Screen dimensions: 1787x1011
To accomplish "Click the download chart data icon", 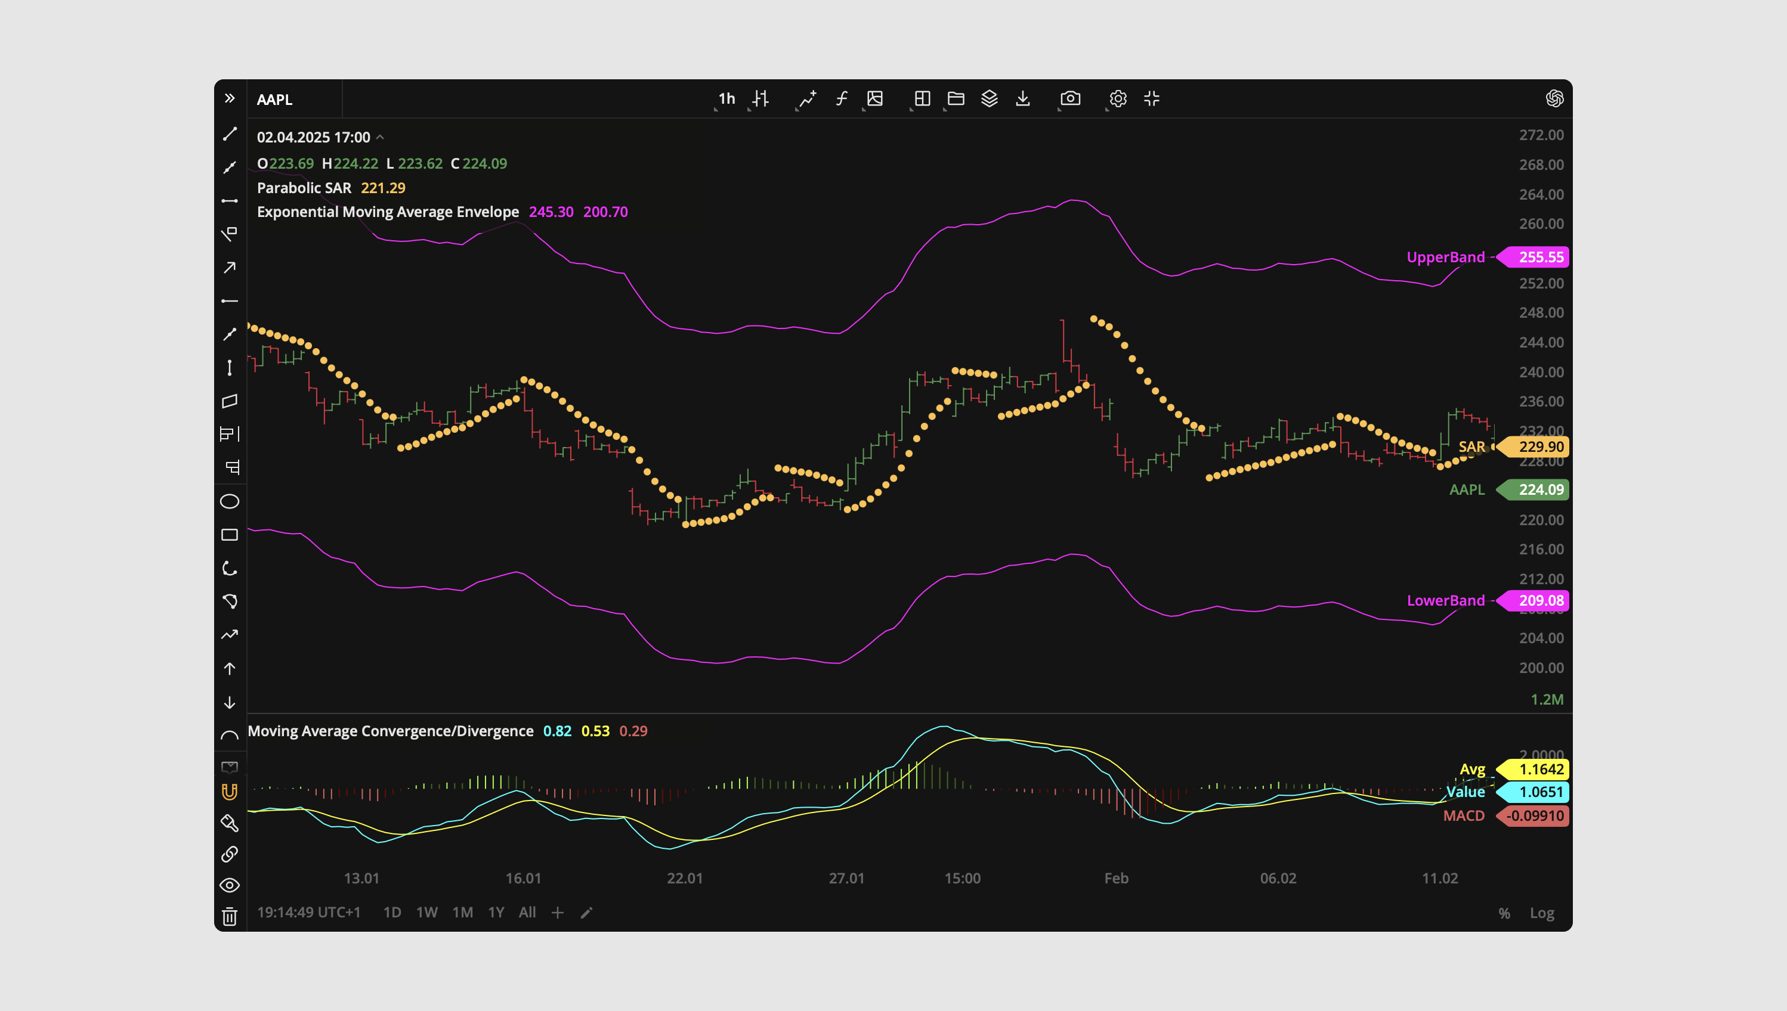I will click(x=1023, y=98).
